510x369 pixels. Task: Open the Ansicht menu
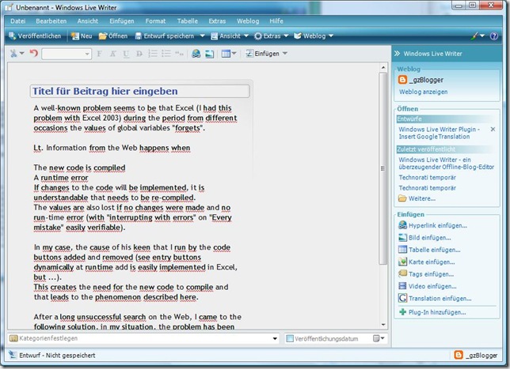[87, 21]
